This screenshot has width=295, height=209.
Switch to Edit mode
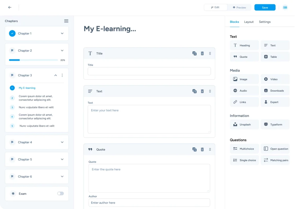coord(215,7)
